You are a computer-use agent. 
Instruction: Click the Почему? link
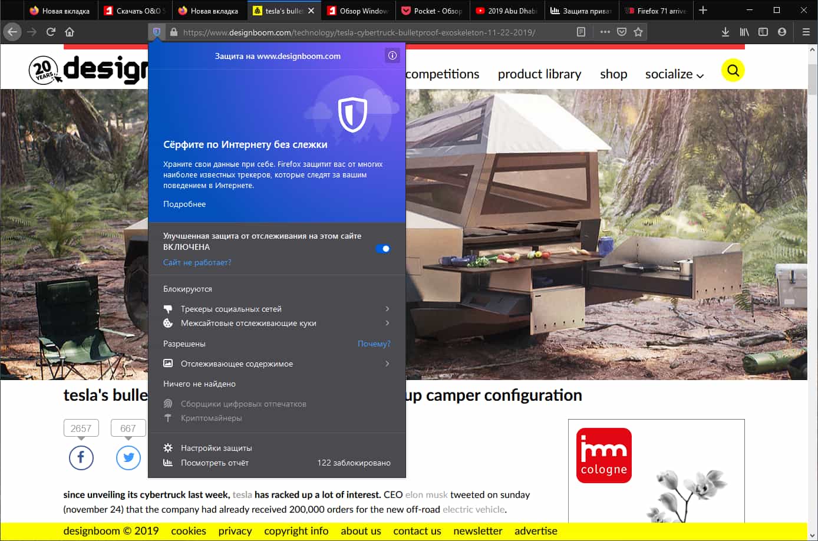pos(374,344)
